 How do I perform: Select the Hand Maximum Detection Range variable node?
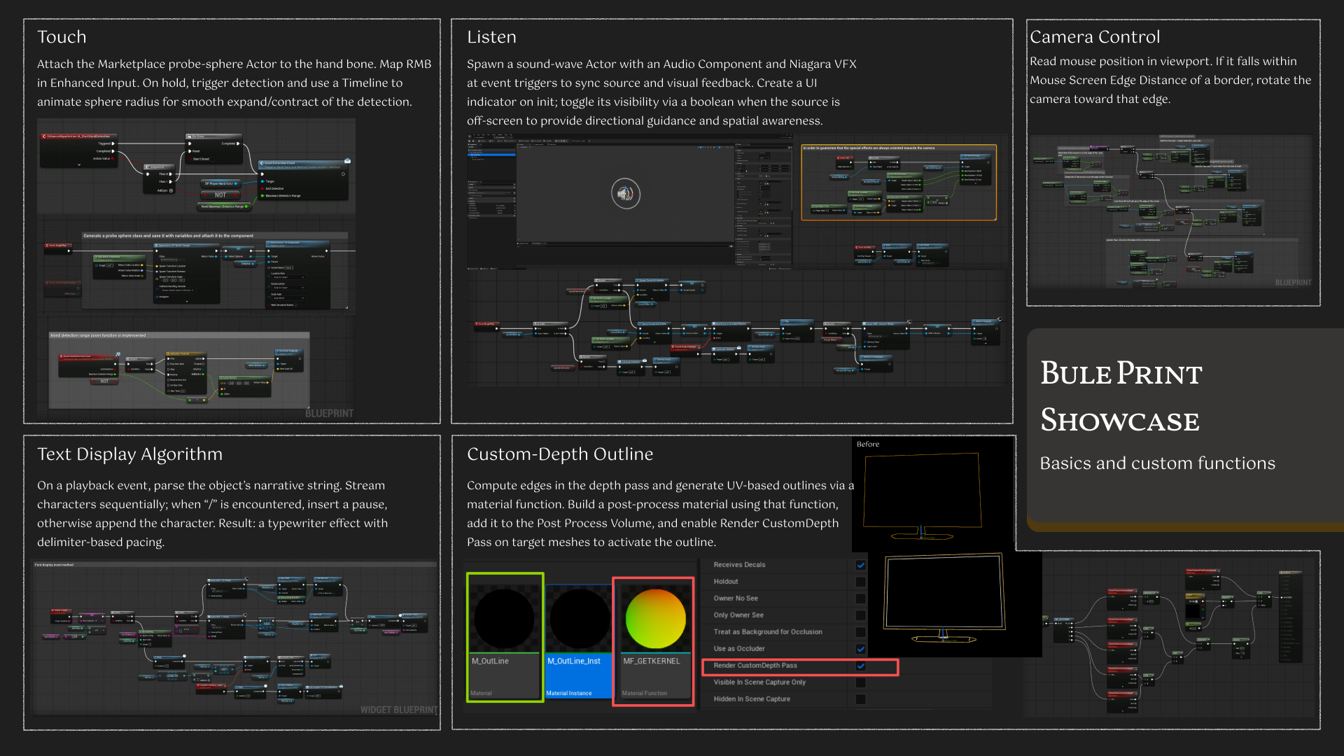[x=223, y=206]
